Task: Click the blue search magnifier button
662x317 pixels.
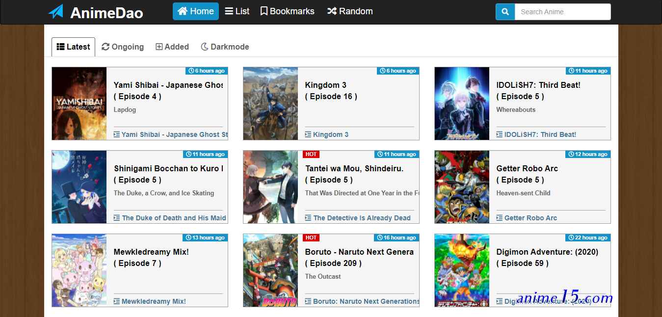Action: (505, 12)
